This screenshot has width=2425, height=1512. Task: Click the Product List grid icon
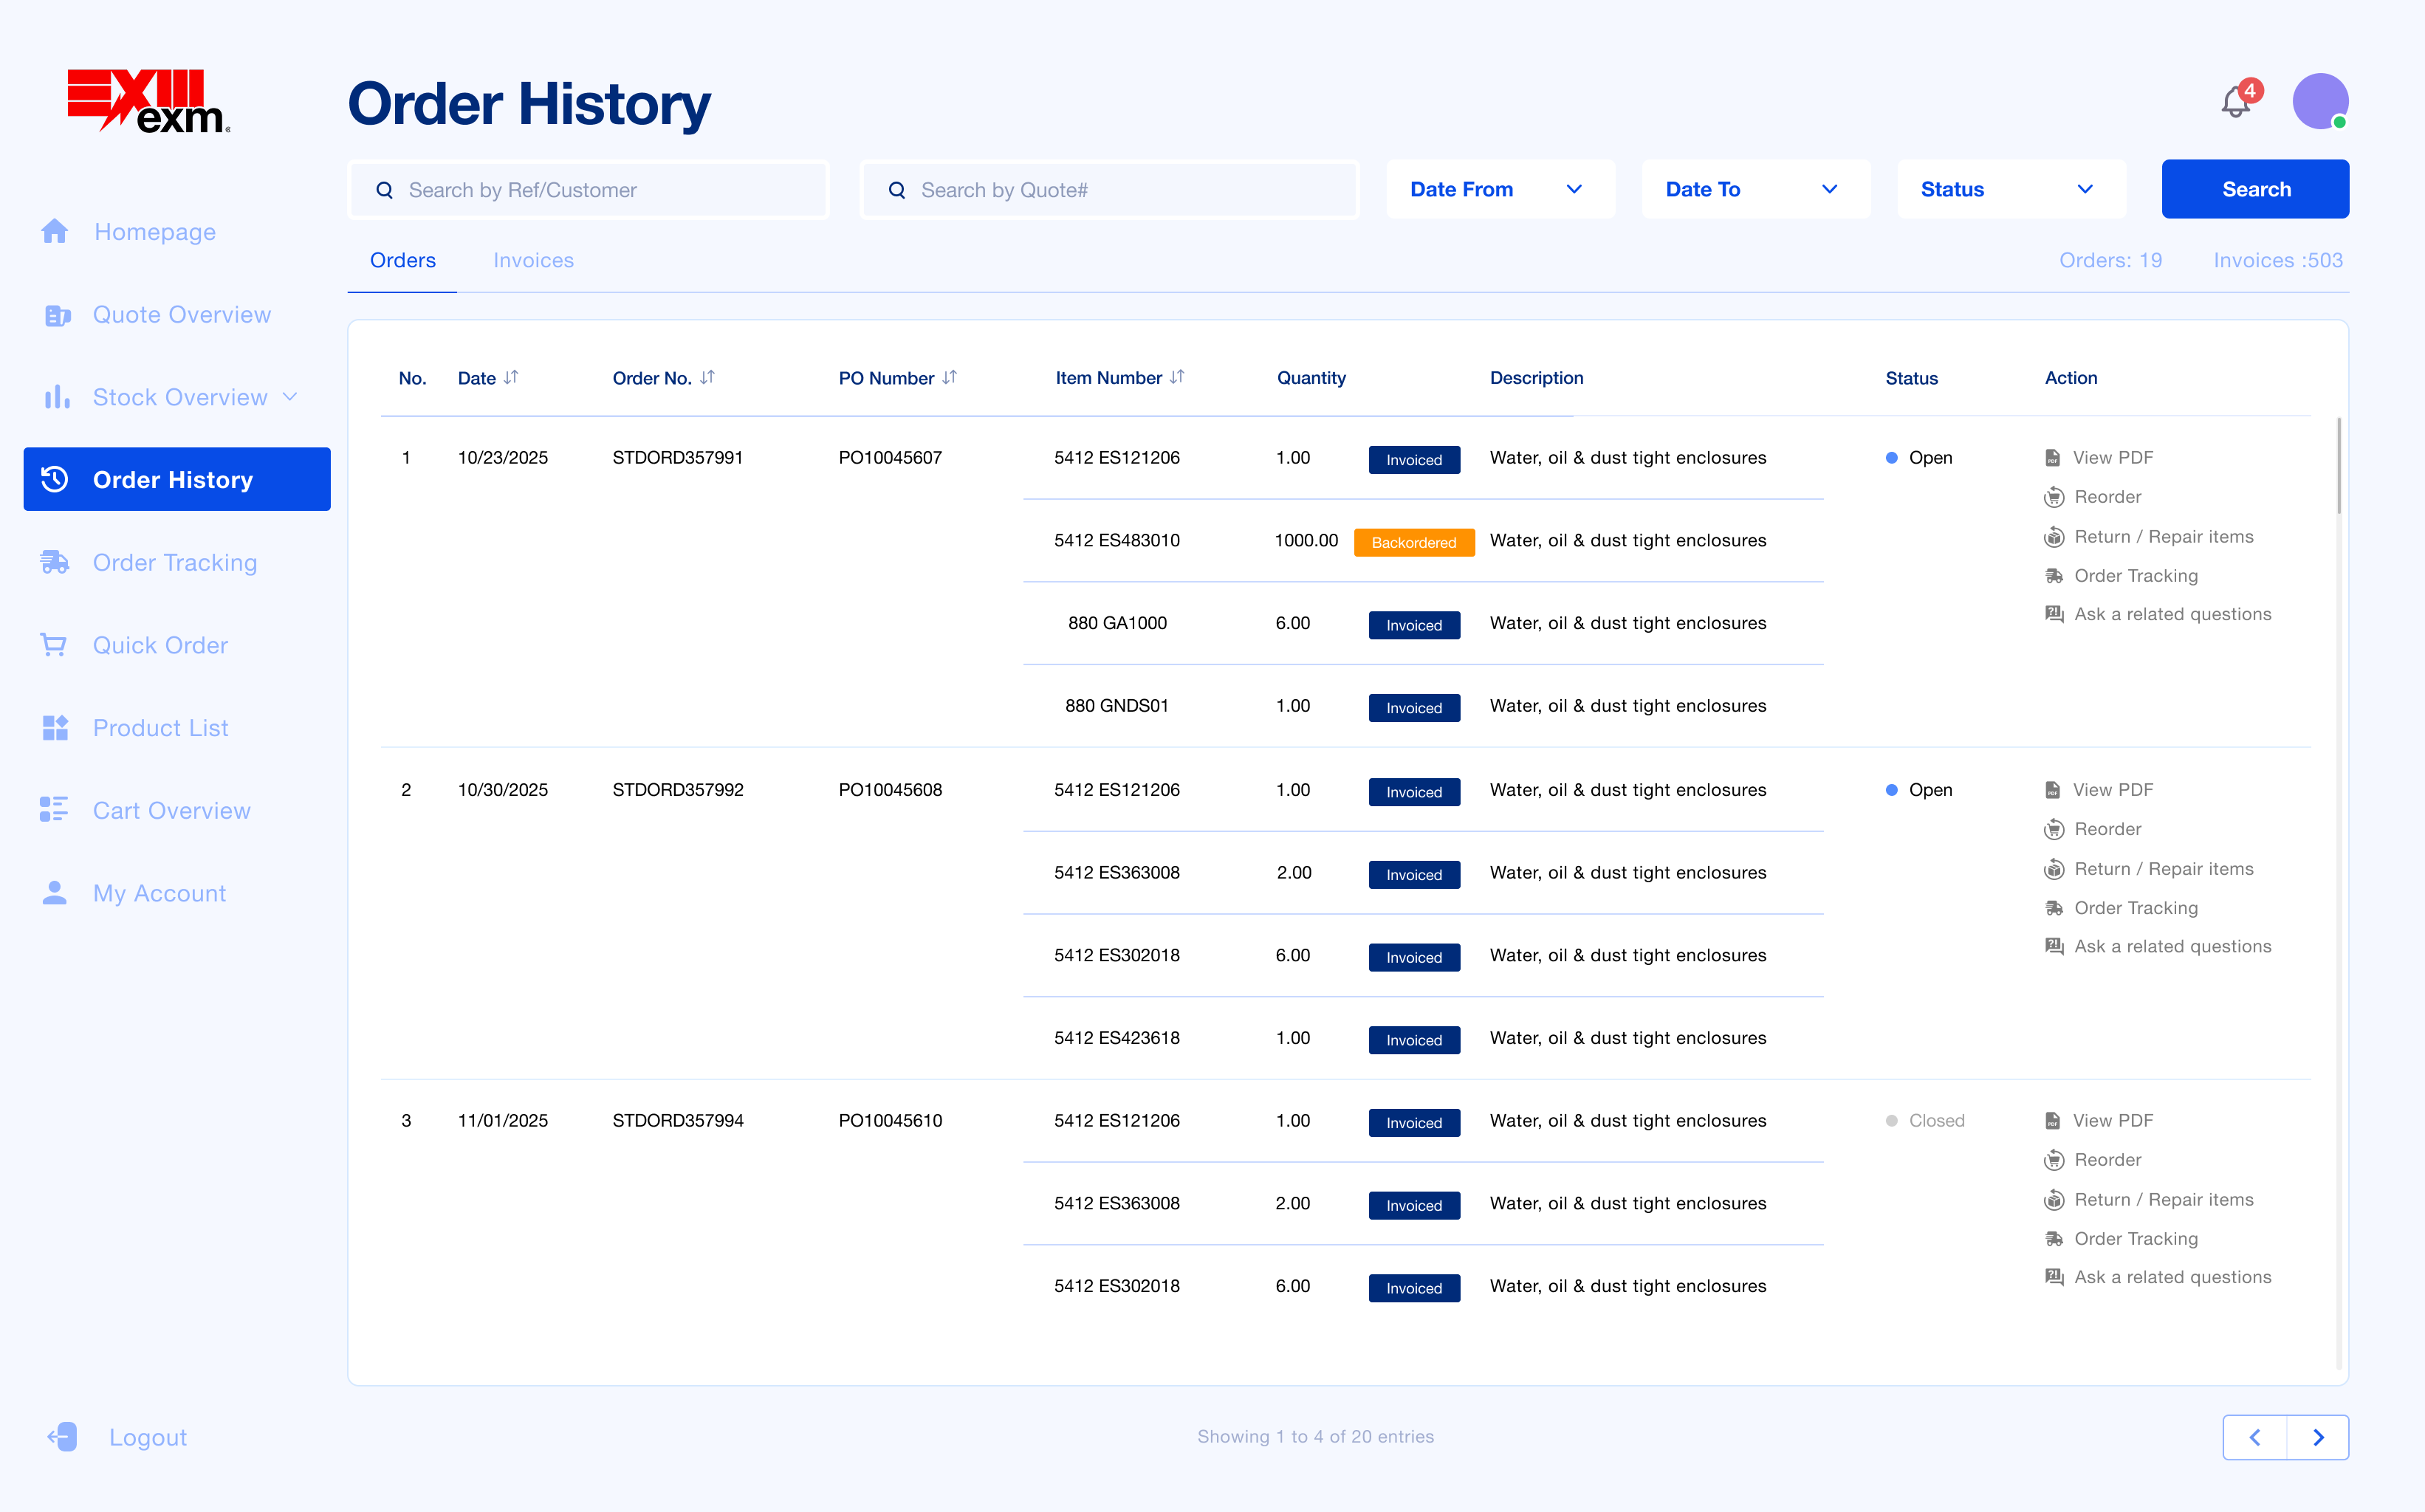55,728
